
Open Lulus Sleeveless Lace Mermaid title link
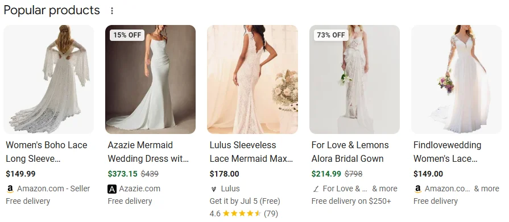(251, 152)
